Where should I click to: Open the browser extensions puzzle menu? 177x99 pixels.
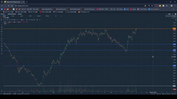click(x=167, y=6)
